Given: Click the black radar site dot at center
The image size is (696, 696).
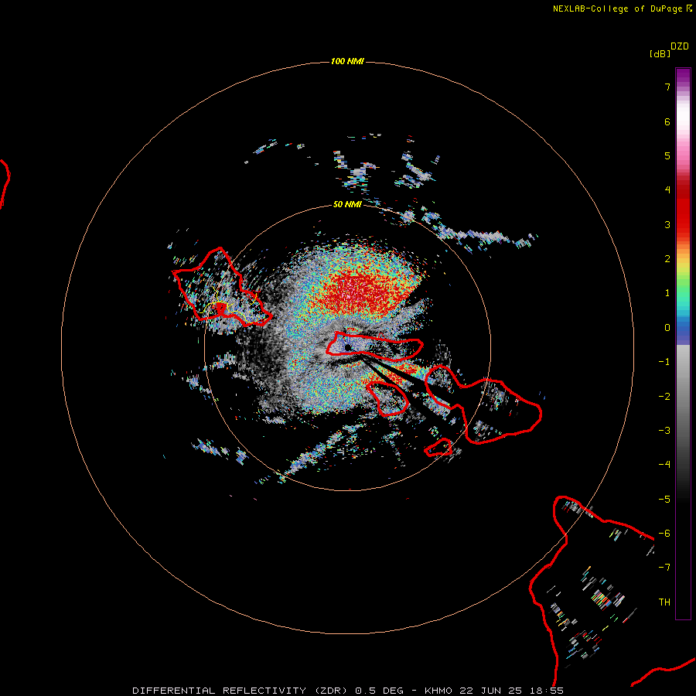Looking at the screenshot, I should pos(347,347).
